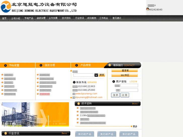Viewport: 183px width, 137px height.
Task: Open the 110kV article in 技术资料
Action: (x=93, y=116)
